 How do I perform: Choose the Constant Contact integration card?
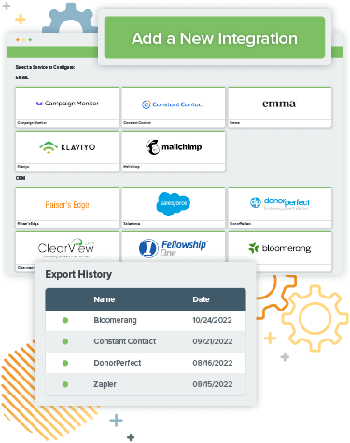pos(174,107)
